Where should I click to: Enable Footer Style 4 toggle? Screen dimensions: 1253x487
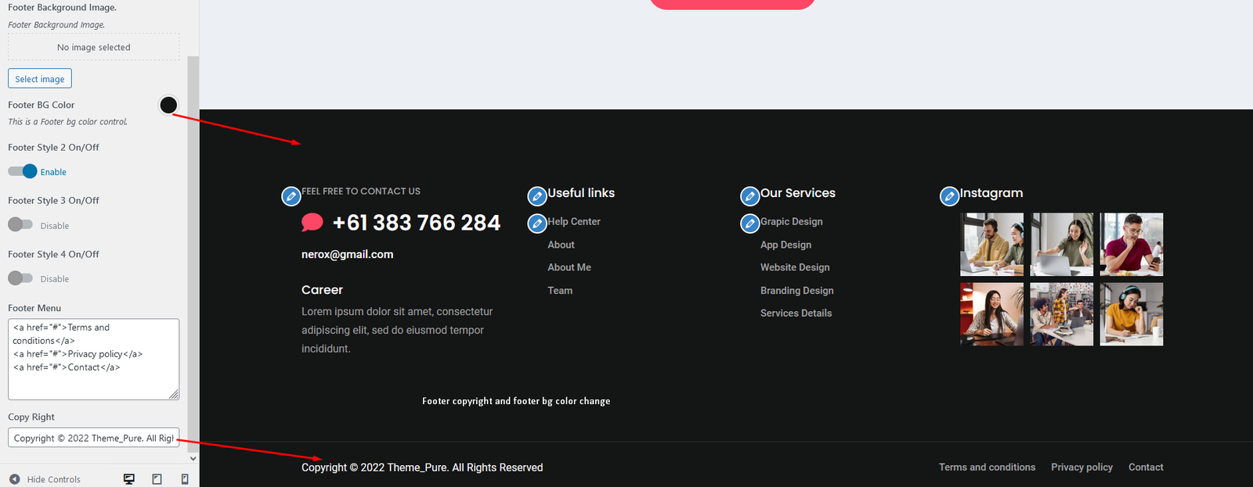tap(20, 278)
